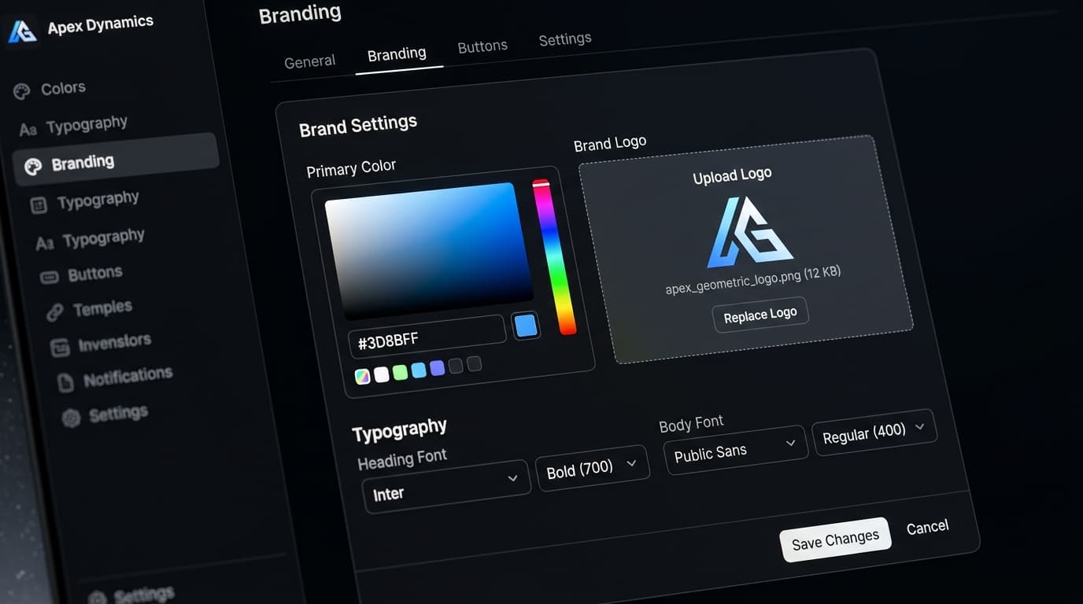Pick the last dark gray preset swatch
1083x604 pixels.
click(x=474, y=363)
